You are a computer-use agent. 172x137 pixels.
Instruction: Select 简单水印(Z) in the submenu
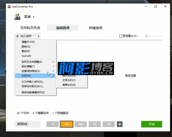(71, 85)
